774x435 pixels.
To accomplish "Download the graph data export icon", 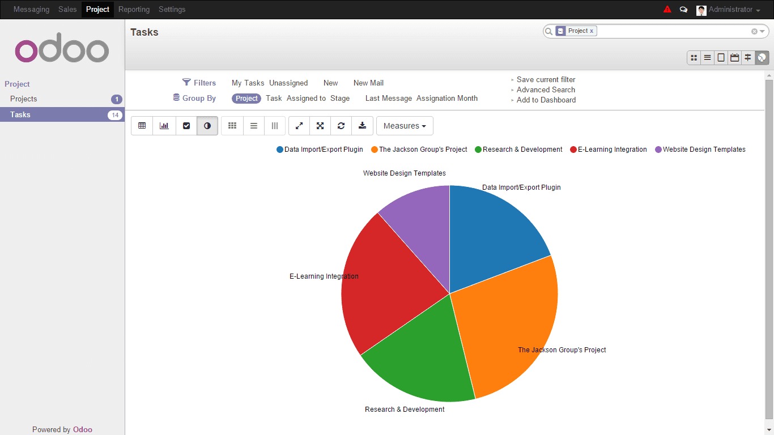I will tap(363, 126).
